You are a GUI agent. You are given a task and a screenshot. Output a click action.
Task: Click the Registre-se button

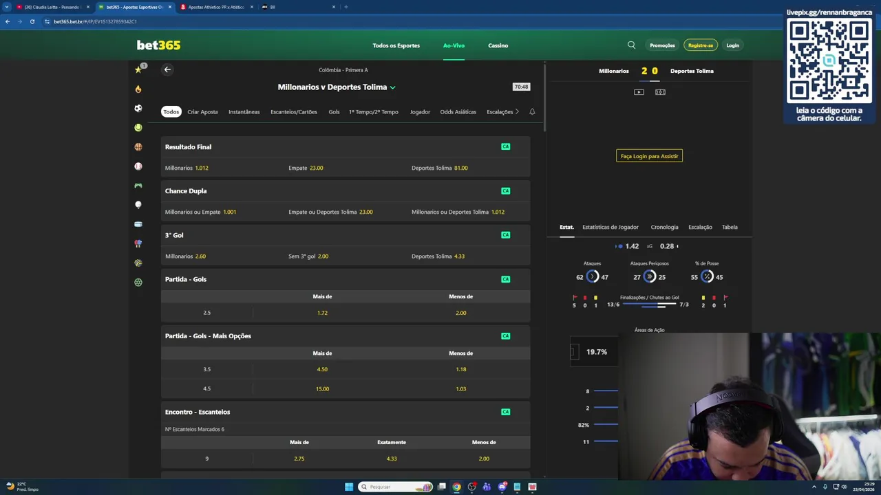coord(701,45)
